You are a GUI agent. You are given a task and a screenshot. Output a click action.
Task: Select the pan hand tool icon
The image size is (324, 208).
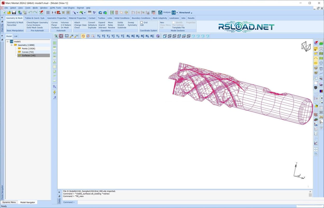pos(83,36)
